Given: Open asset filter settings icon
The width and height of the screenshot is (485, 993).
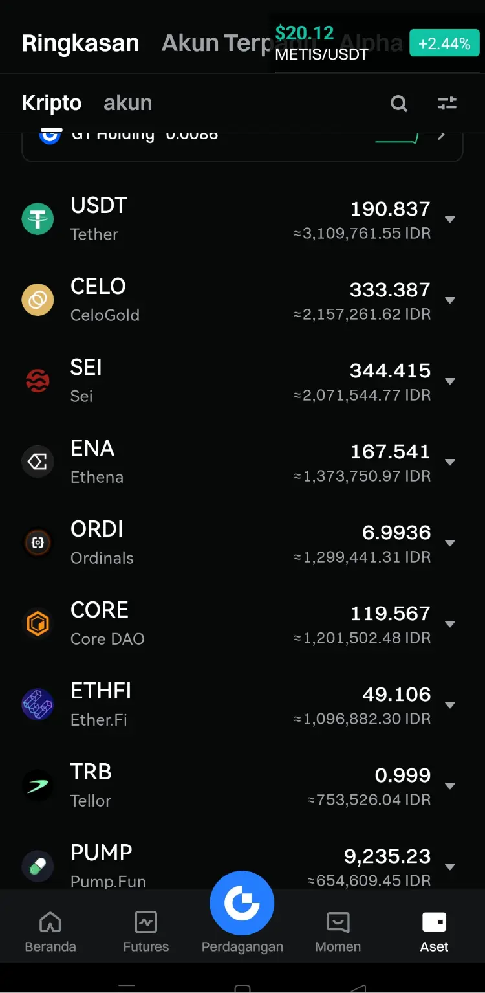Looking at the screenshot, I should [447, 103].
